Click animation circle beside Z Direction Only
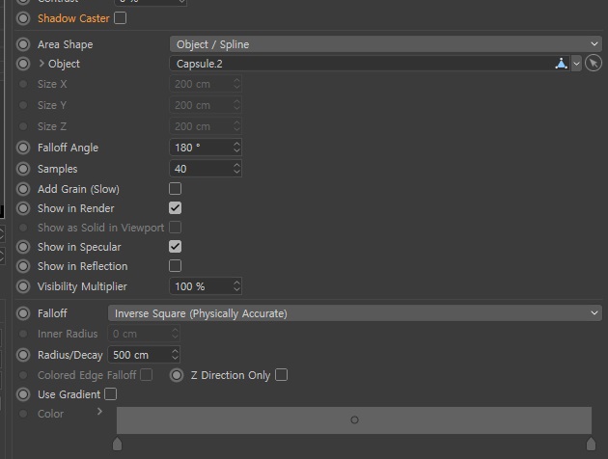The image size is (608, 459). pyautogui.click(x=177, y=375)
